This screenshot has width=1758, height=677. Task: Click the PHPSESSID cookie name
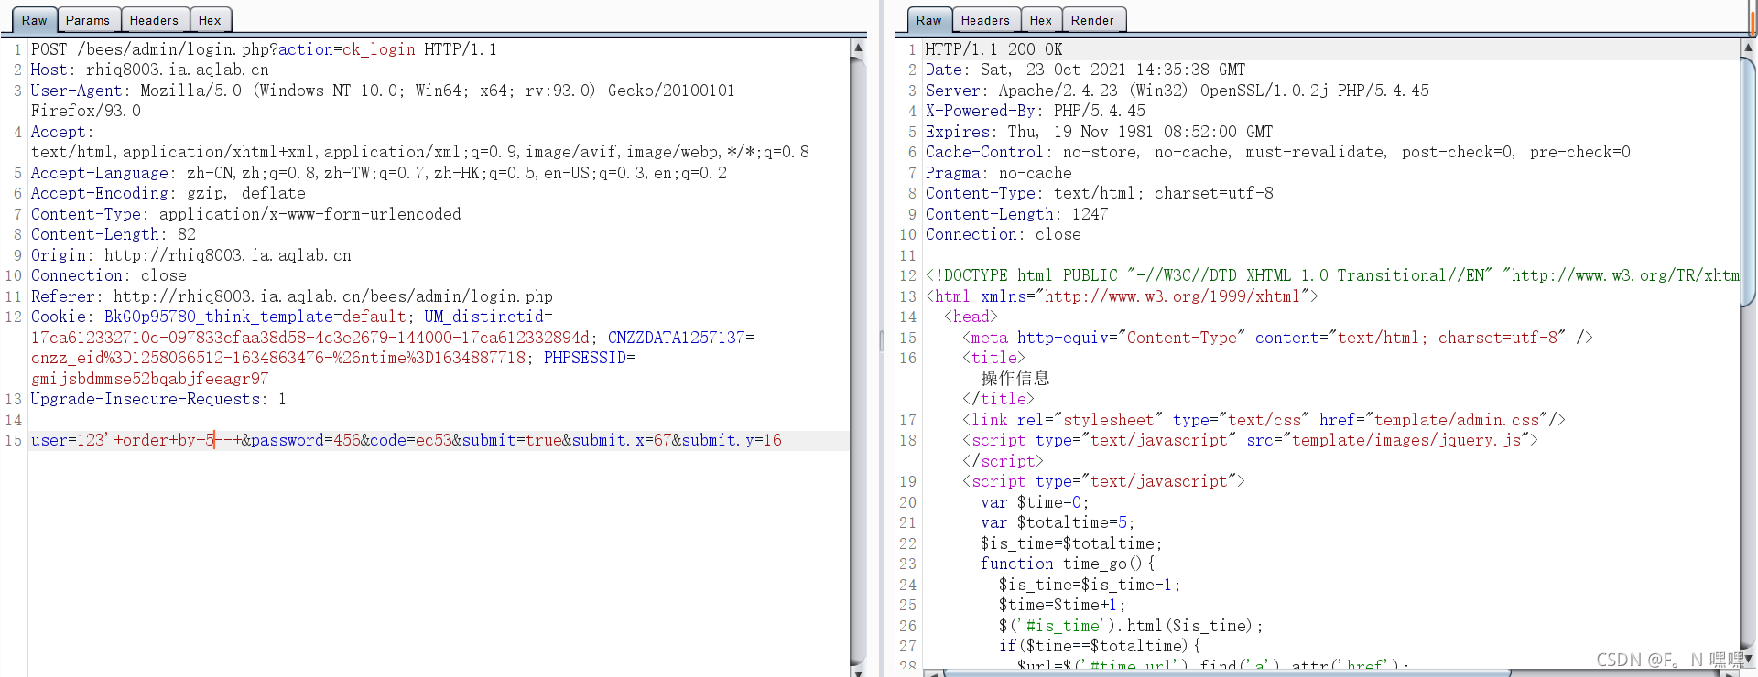585,358
